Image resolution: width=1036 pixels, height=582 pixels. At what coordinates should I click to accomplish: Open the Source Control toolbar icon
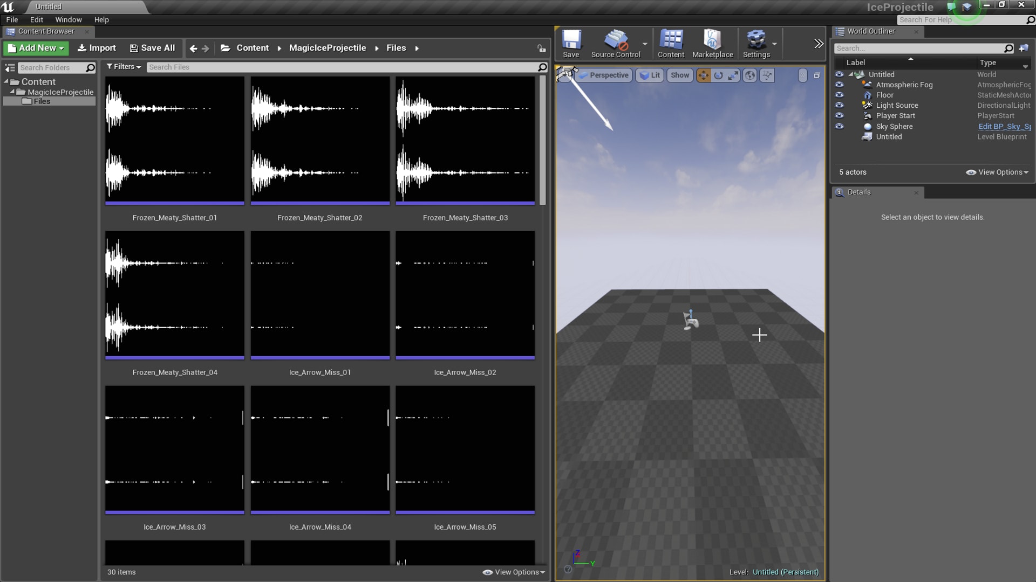[x=616, y=43]
